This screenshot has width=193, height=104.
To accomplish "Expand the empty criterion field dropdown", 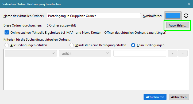I will (x=31, y=53).
